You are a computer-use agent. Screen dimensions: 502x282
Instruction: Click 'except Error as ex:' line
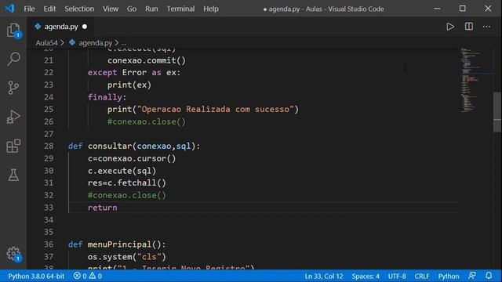pyautogui.click(x=134, y=73)
